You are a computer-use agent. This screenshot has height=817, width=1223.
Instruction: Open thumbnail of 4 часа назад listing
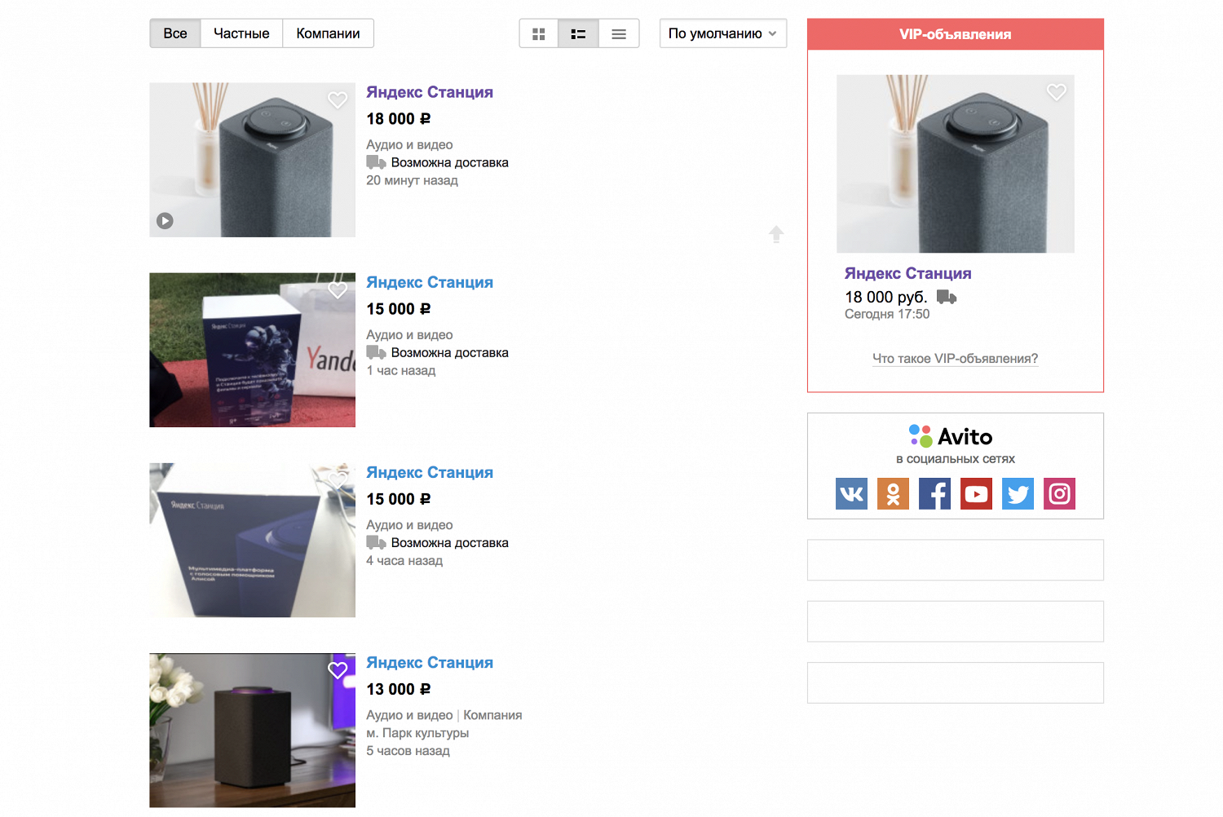[x=252, y=540]
